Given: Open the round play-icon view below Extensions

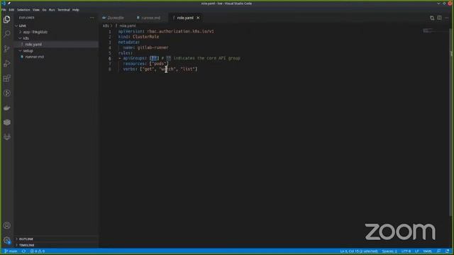Looking at the screenshot, I should pyautogui.click(x=7, y=93).
